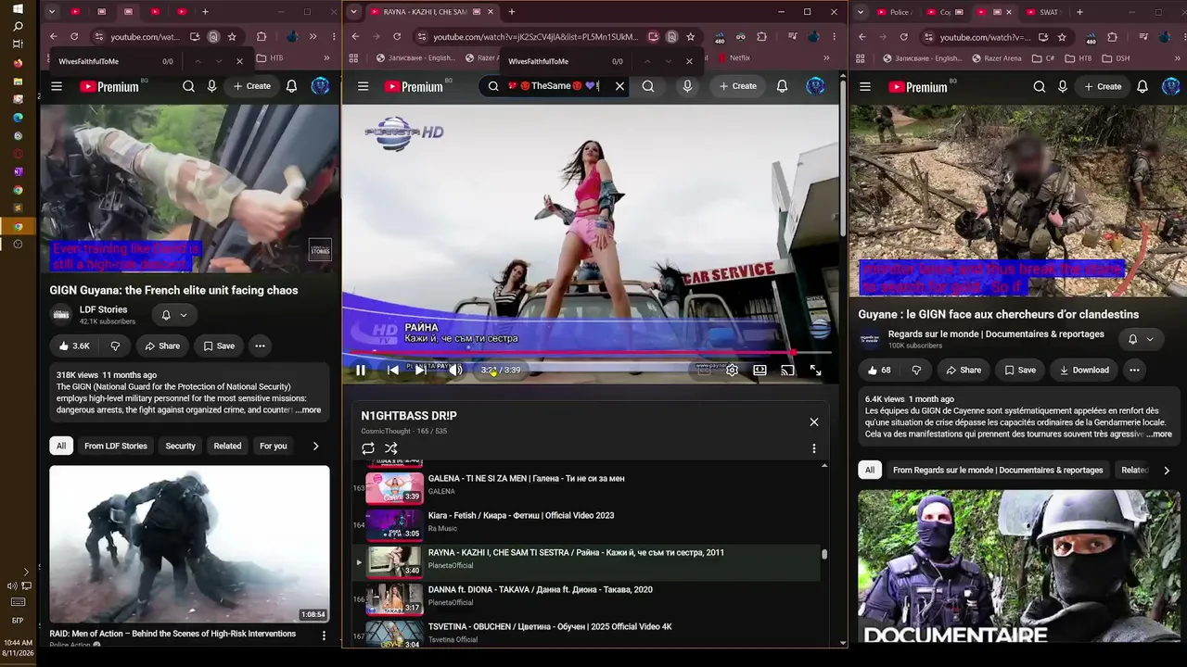The width and height of the screenshot is (1187, 667).
Task: Launch Firefox from the taskbar
Action: 18,63
